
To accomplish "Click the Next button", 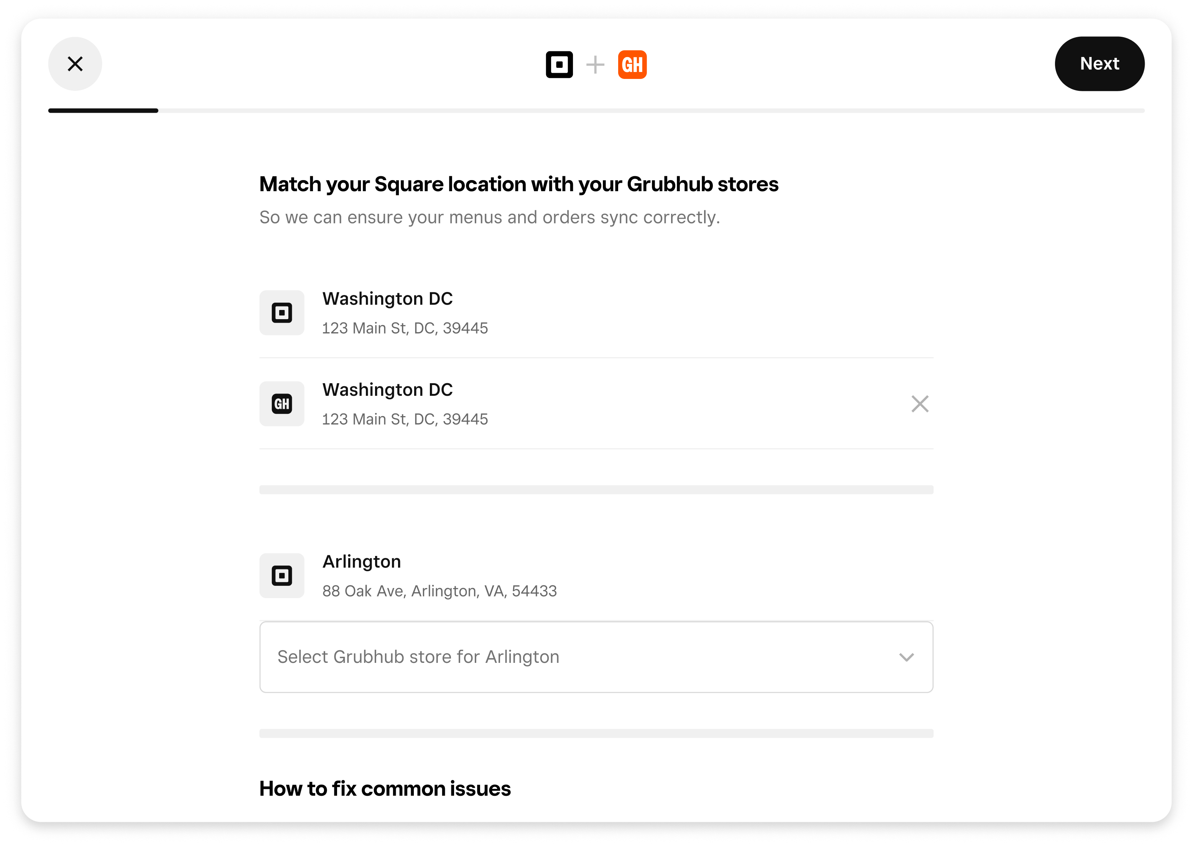I will click(1099, 64).
